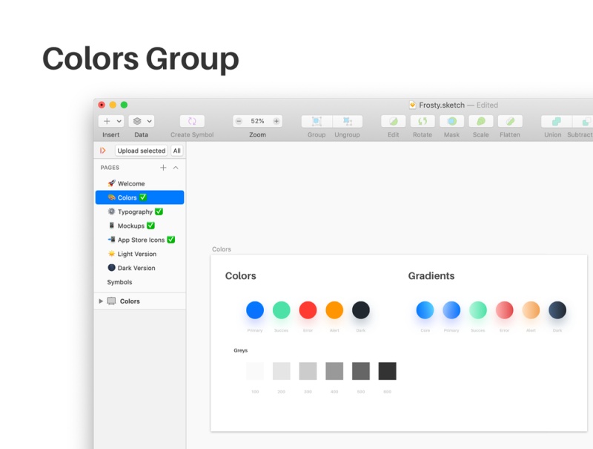The height and width of the screenshot is (449, 593).
Task: Click the Ungroup icon
Action: [x=347, y=121]
